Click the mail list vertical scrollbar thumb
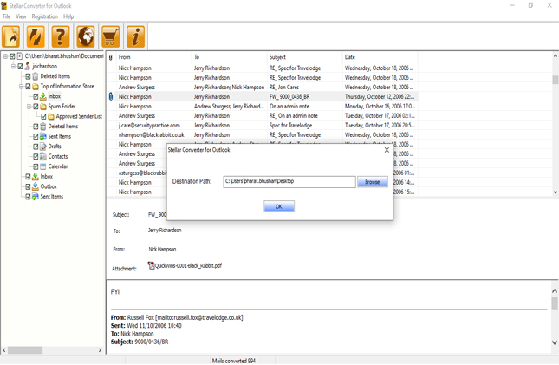559x365 pixels. pos(555,80)
